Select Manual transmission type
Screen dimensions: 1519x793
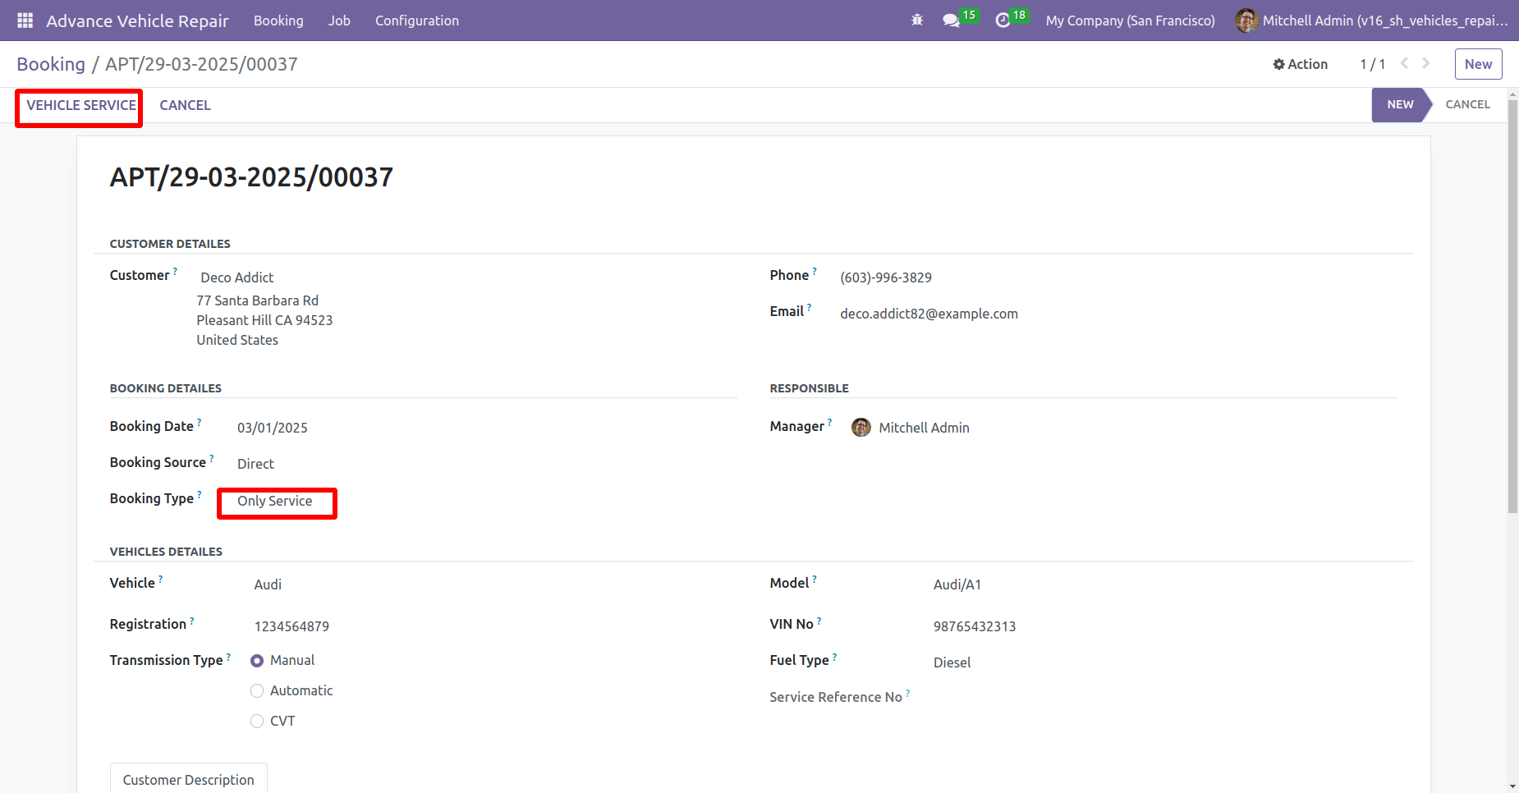click(257, 660)
